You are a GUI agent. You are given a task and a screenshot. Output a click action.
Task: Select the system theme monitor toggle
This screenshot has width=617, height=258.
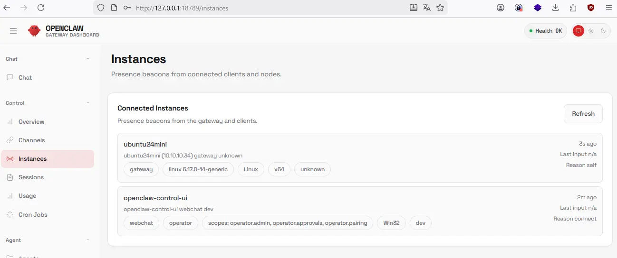click(x=578, y=31)
